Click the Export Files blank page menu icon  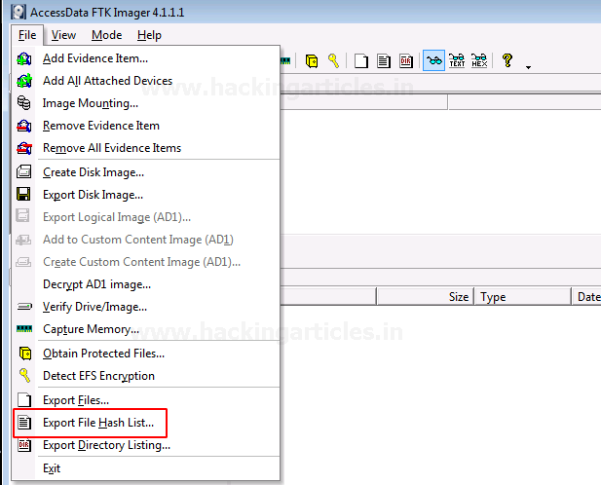24,400
